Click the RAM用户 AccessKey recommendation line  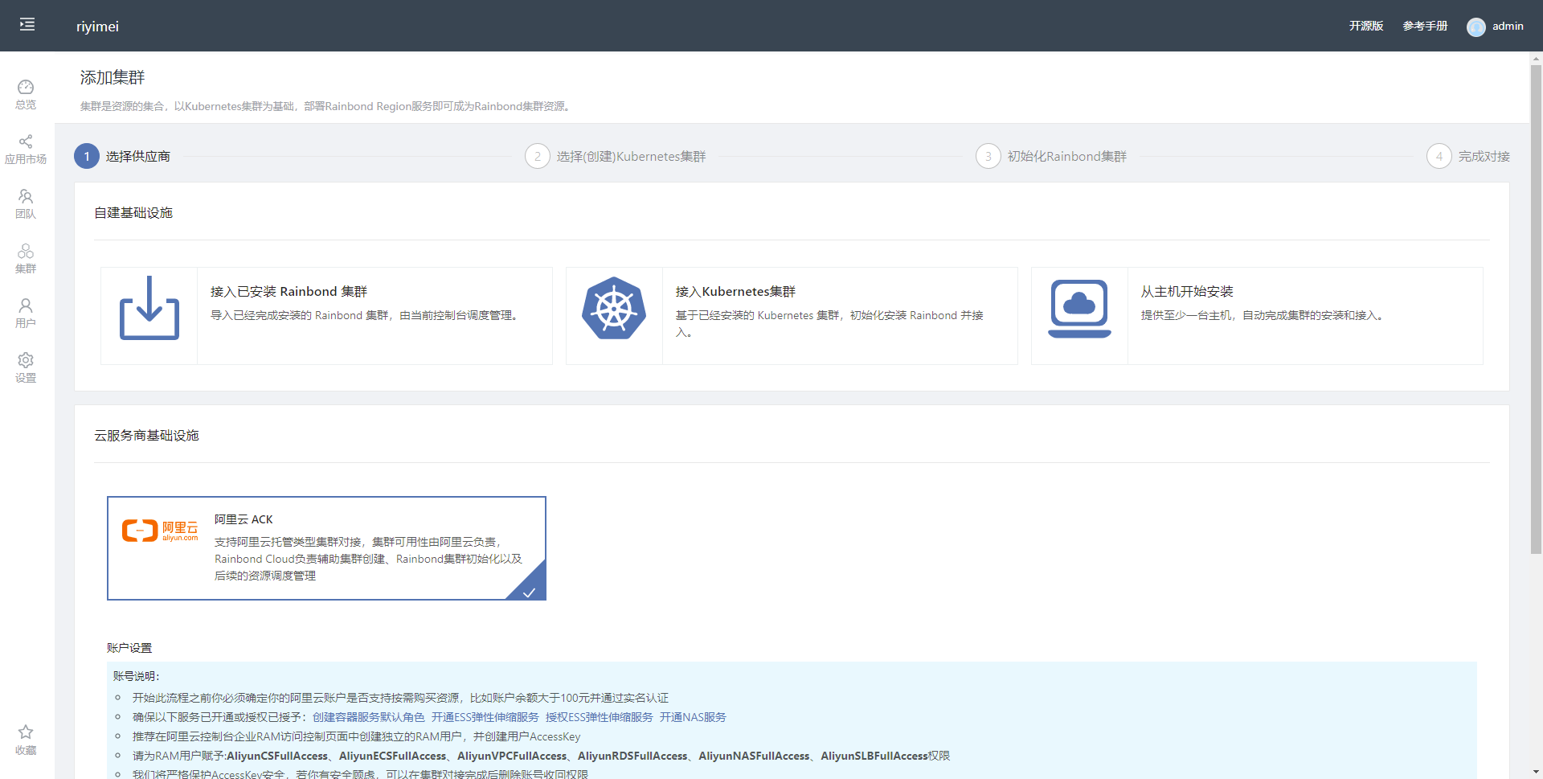[x=356, y=736]
